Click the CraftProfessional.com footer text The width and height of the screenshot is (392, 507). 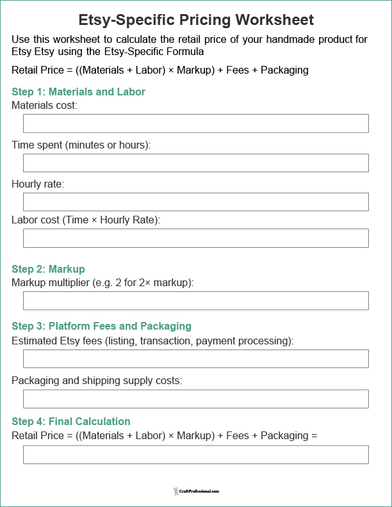[x=199, y=491]
